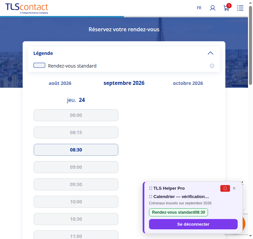The width and height of the screenshot is (253, 239).
Task: Switch language via the FR selector
Action: point(199,8)
